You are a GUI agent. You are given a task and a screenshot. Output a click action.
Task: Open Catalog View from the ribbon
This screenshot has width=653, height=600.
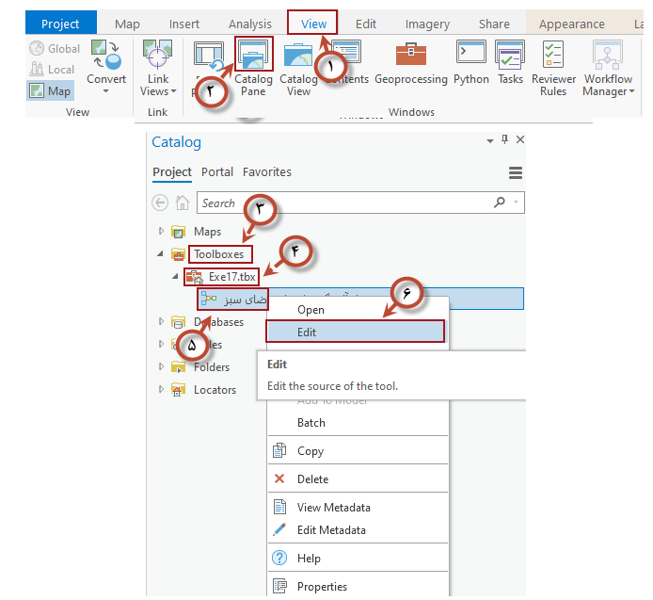(298, 57)
